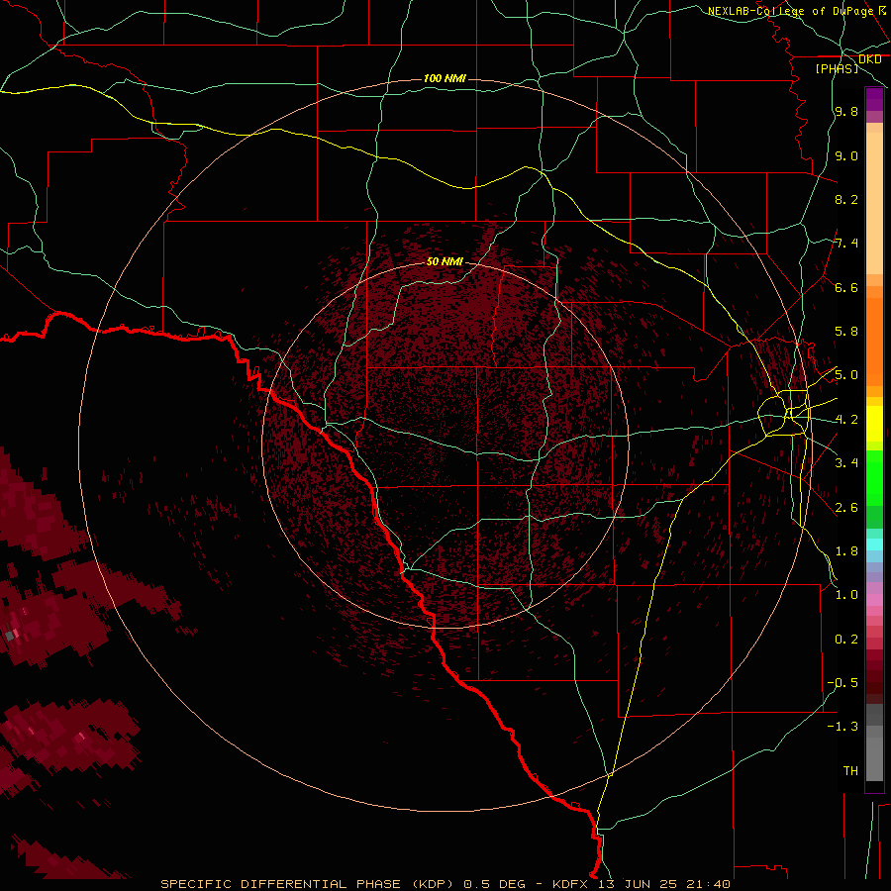Pick the bright green segment of color bar
Viewport: 891px width, 891px height.
click(874, 477)
